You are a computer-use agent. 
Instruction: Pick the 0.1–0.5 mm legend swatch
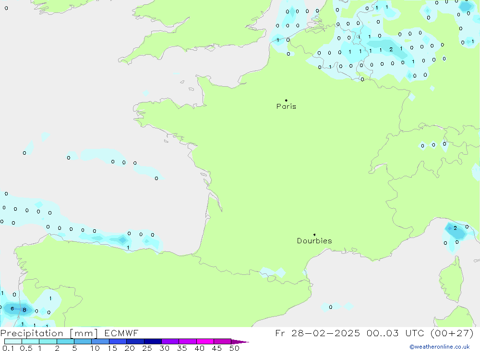pyautogui.click(x=13, y=341)
